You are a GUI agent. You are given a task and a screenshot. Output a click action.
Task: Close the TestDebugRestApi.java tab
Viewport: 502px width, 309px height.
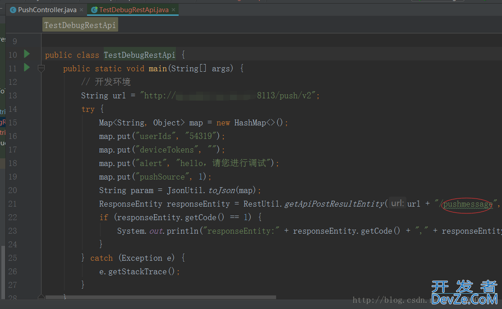(x=174, y=10)
